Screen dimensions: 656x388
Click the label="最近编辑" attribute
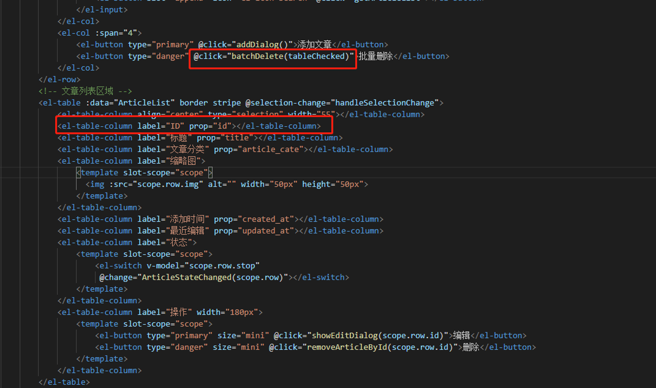[x=173, y=231]
